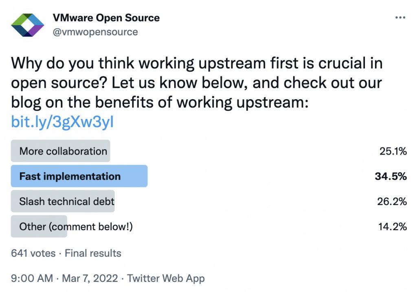This screenshot has height=292, width=417.
Task: Click the tweet line mentioning benefits of working upstream
Action: (x=158, y=102)
